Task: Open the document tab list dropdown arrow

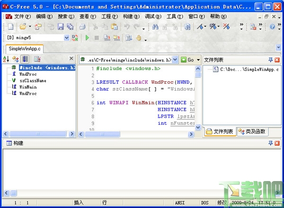Action: point(278,48)
